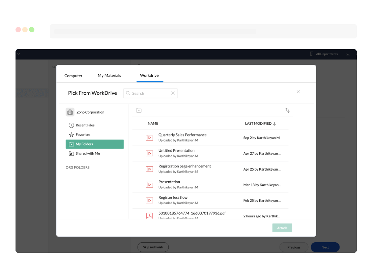Click the WorkDrive search field
This screenshot has width=377, height=277.
coord(150,93)
